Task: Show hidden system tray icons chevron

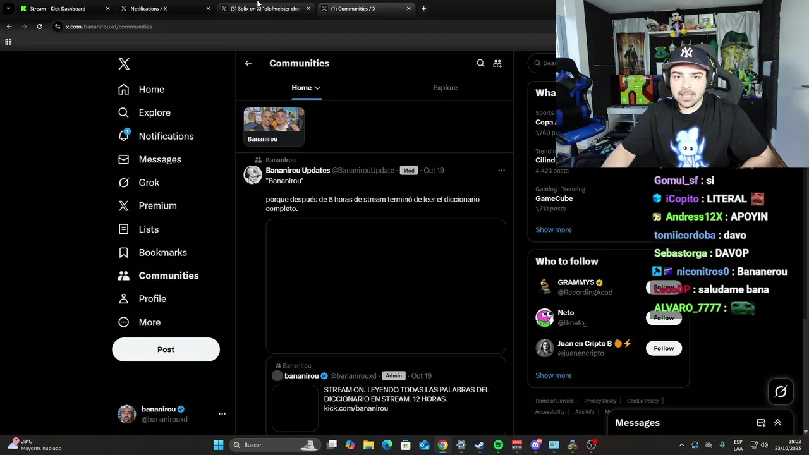Action: pyautogui.click(x=681, y=445)
